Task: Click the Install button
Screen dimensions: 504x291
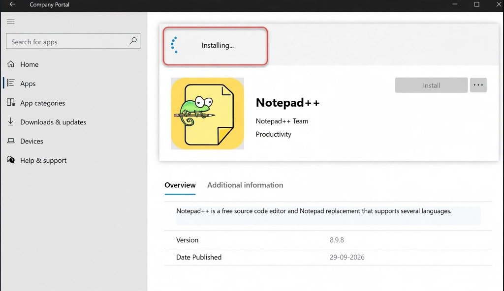Action: [x=431, y=85]
